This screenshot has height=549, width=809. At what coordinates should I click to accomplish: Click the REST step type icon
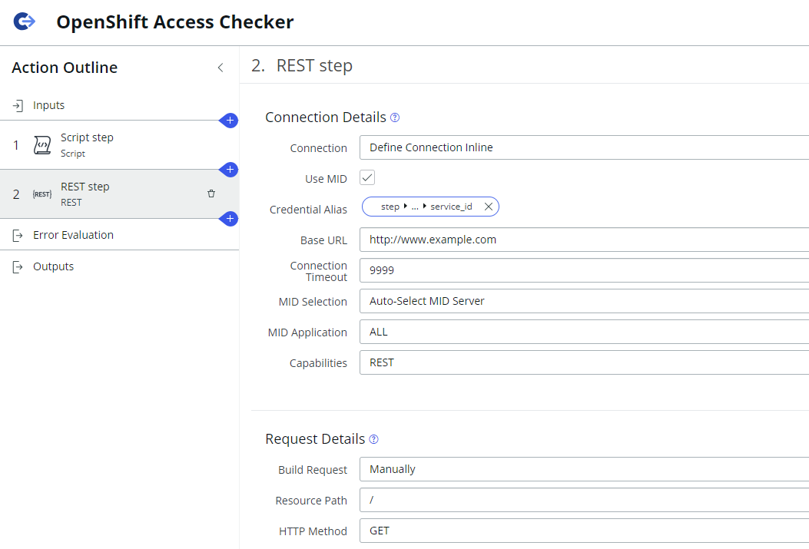click(x=42, y=194)
